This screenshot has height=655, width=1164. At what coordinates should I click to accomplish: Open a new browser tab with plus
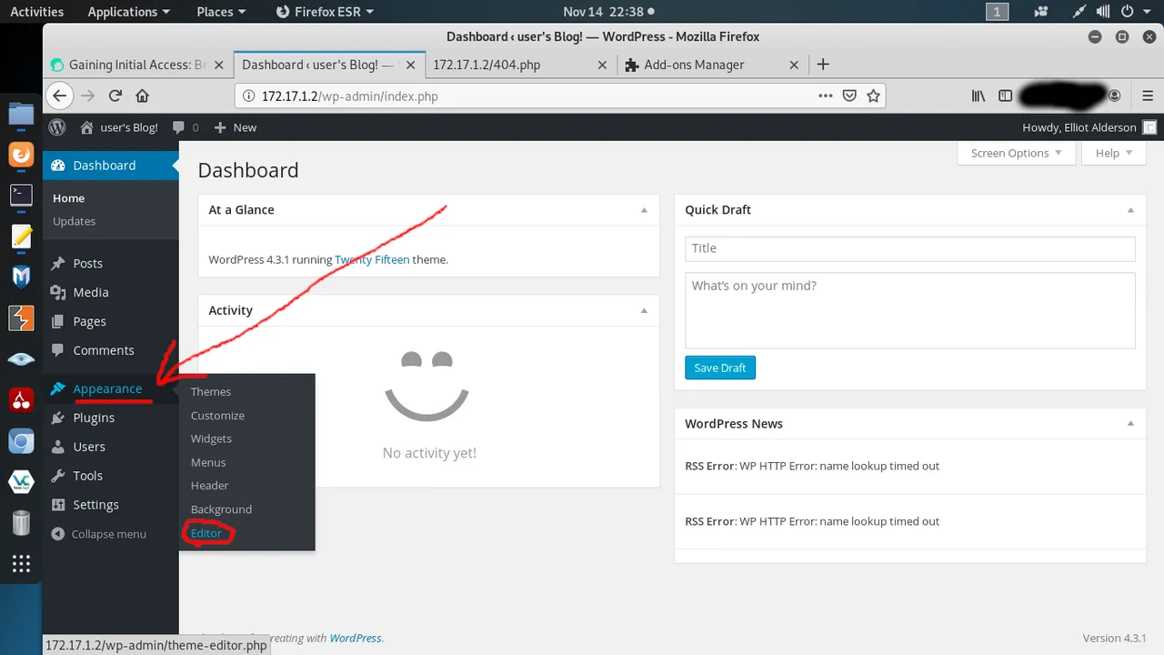tap(823, 65)
